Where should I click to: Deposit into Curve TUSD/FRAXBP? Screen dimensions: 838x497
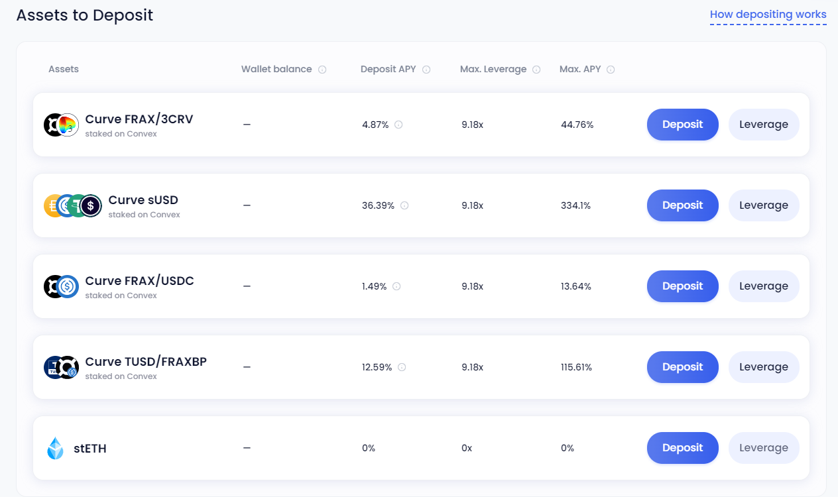683,367
